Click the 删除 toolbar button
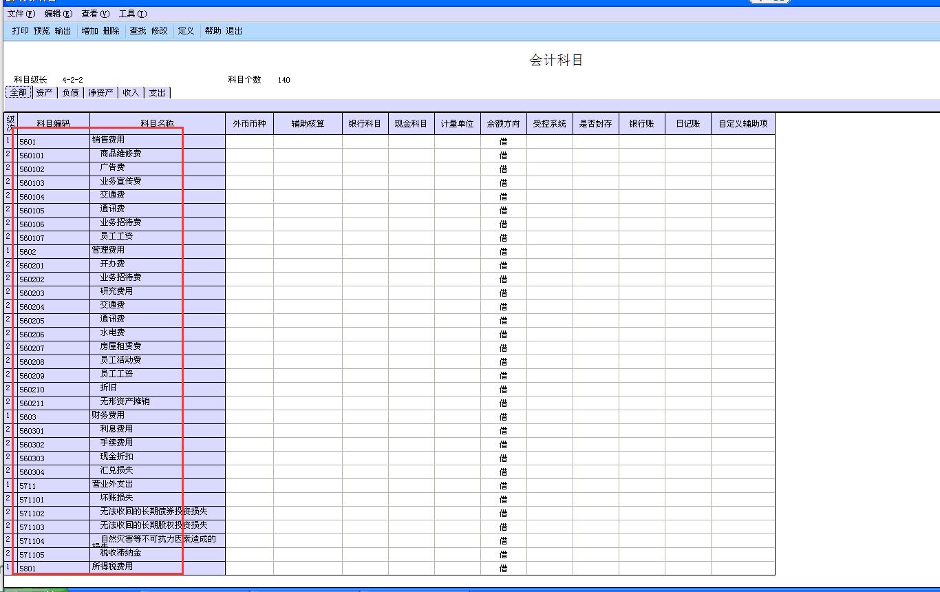This screenshot has height=592, width=940. pos(111,31)
